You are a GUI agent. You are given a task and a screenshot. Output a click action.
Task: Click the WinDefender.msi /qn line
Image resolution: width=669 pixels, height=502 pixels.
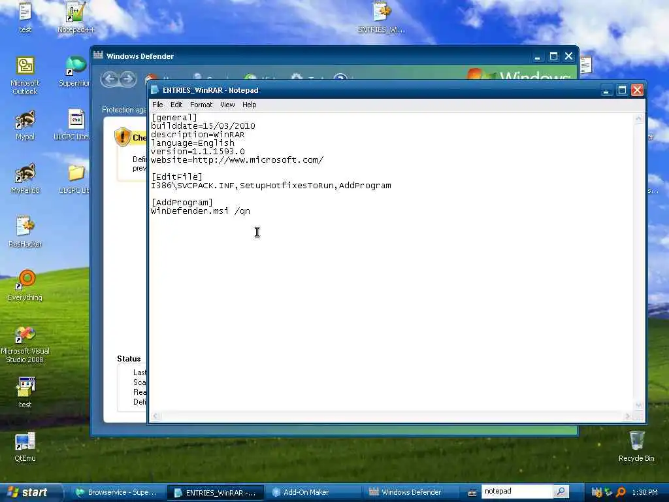tap(201, 211)
